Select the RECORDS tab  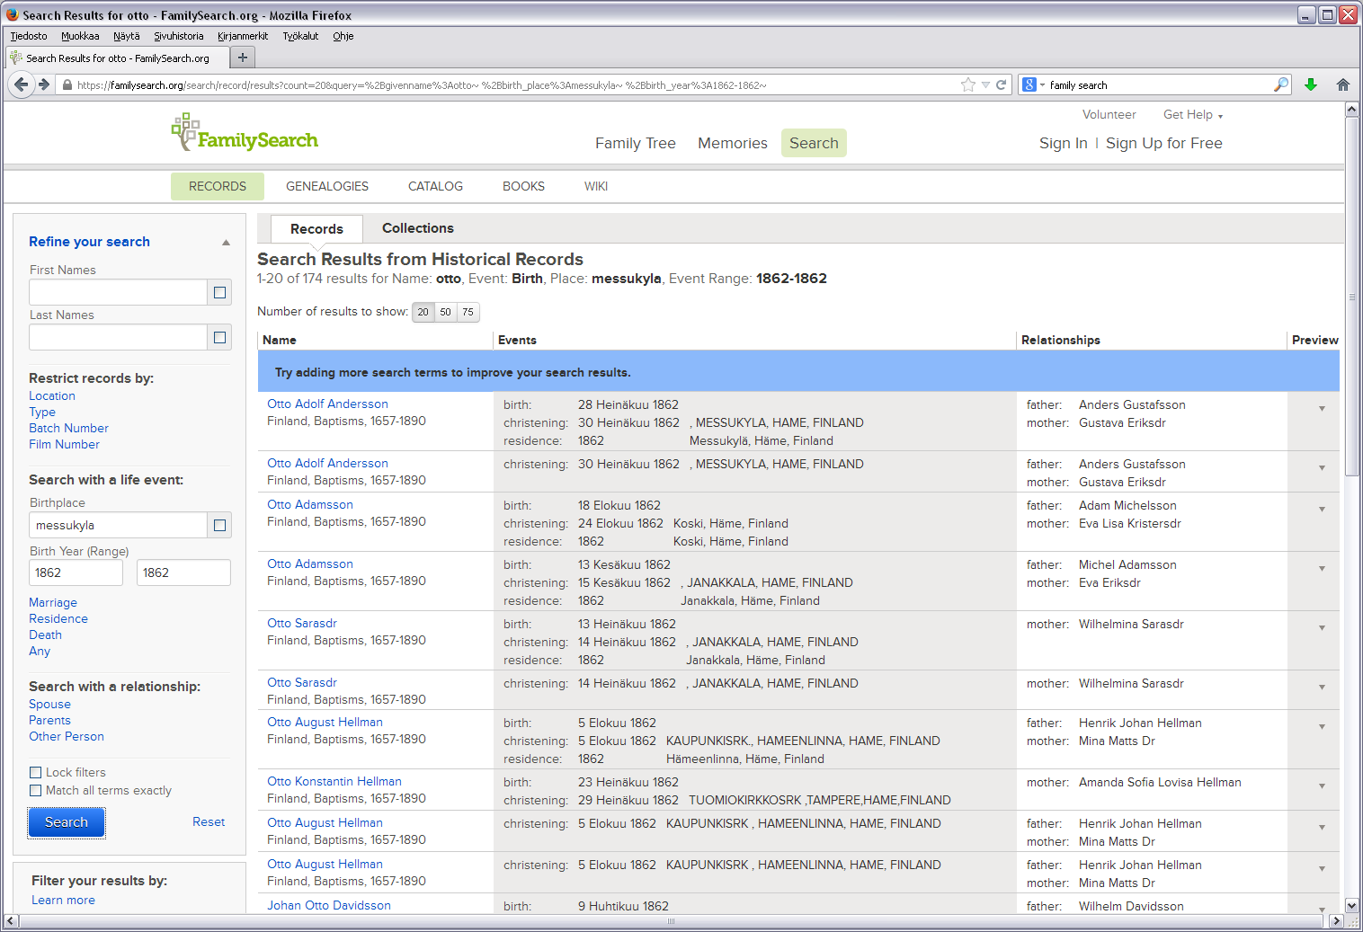click(218, 186)
